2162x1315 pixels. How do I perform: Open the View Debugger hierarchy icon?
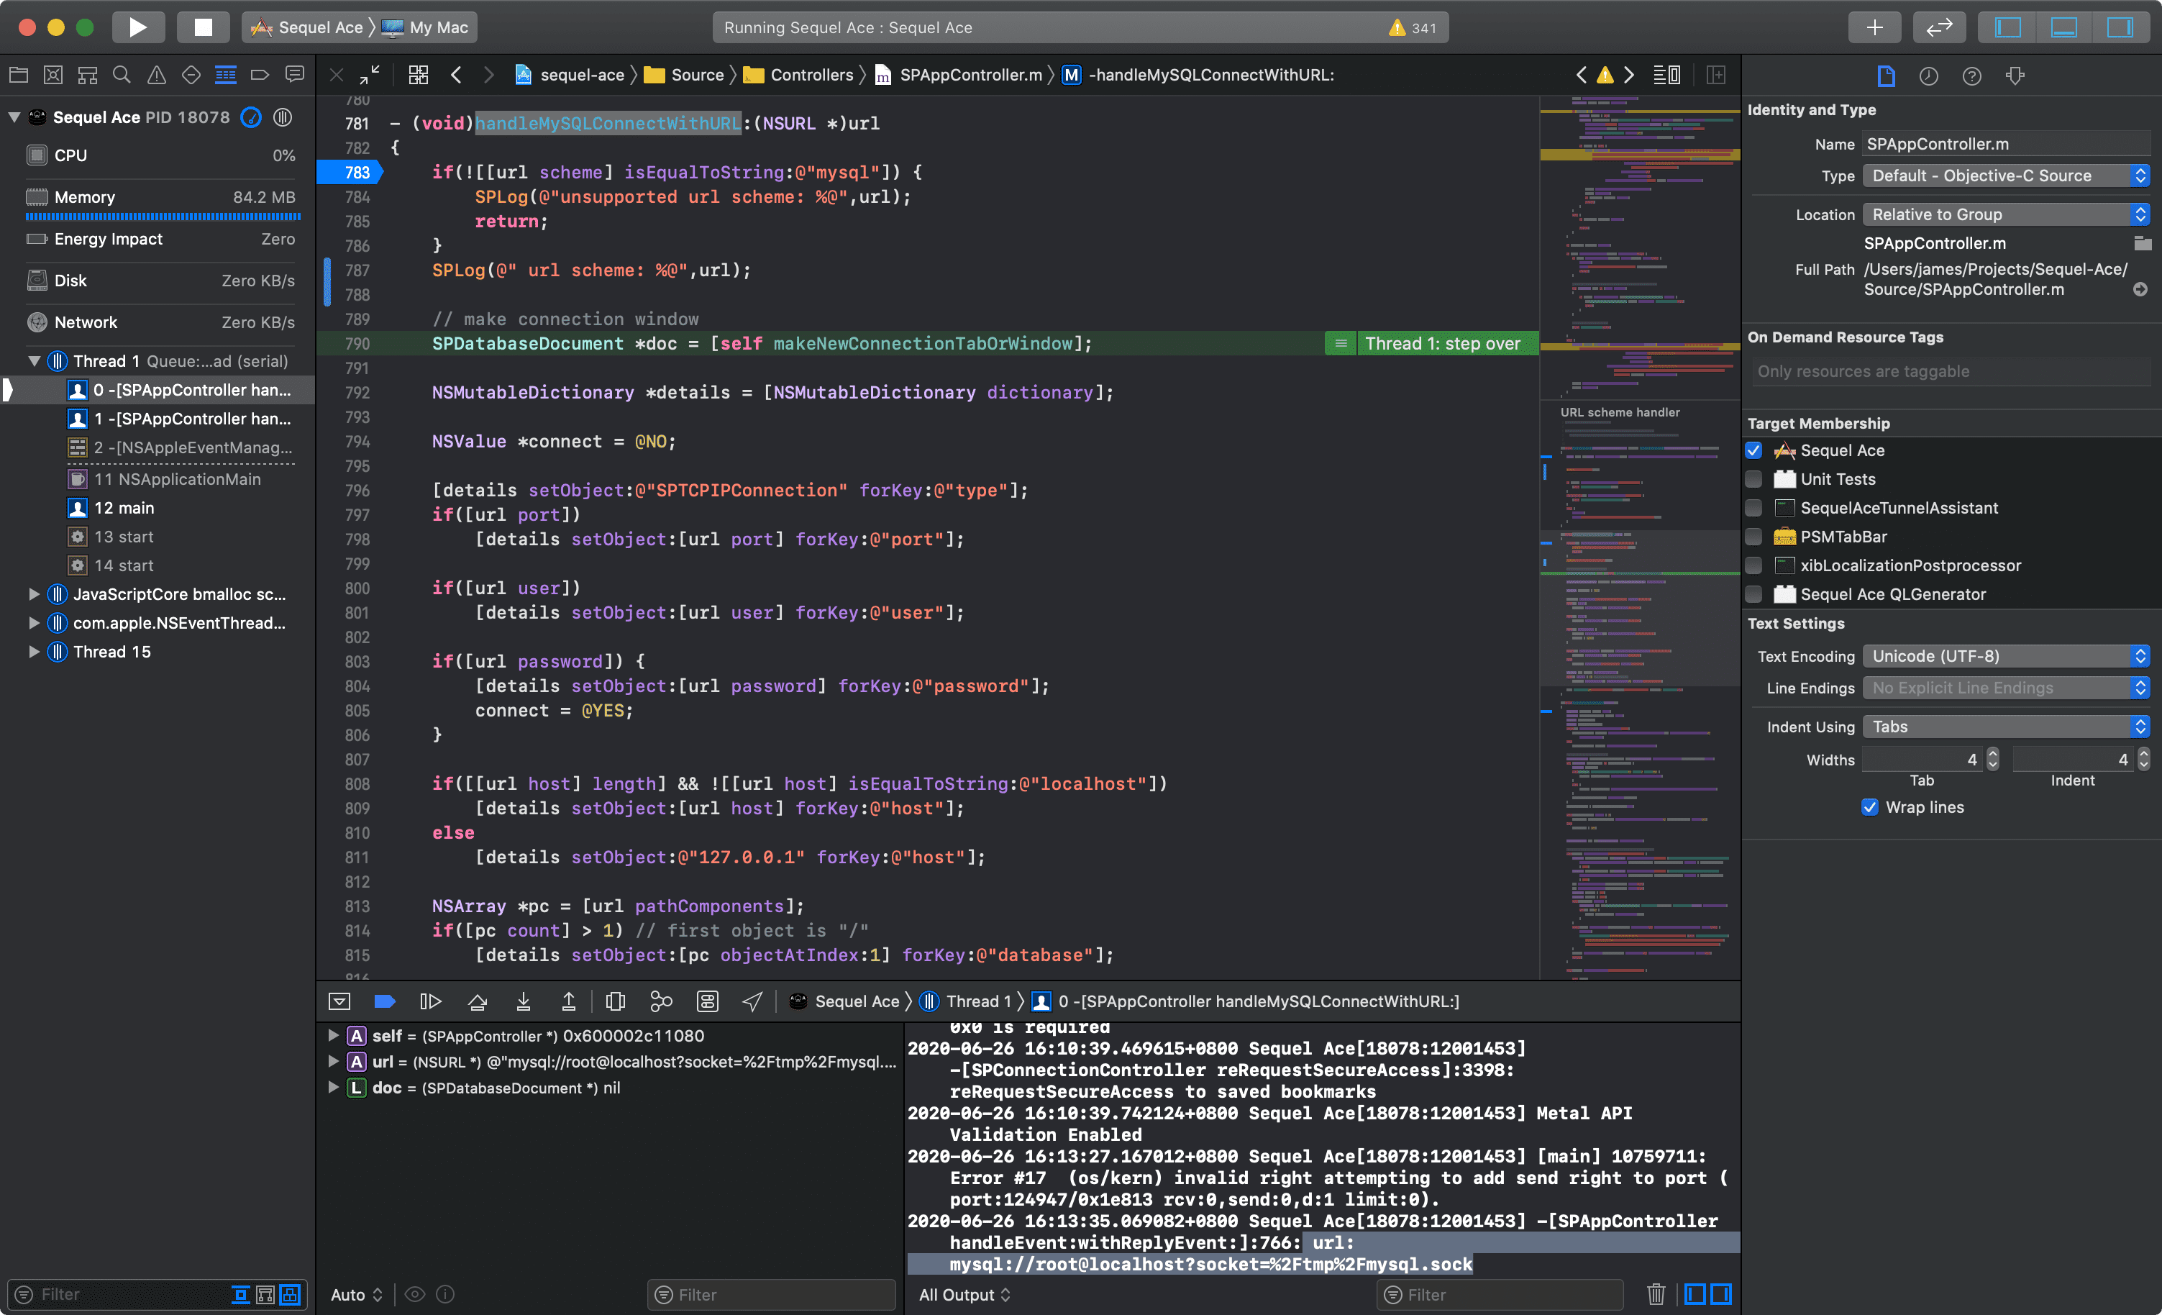click(615, 1001)
